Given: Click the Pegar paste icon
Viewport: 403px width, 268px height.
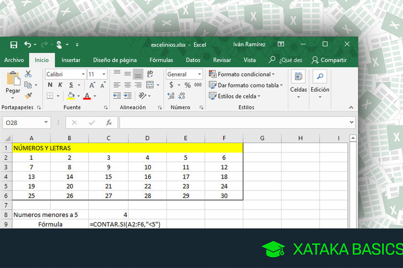Looking at the screenshot, I should pyautogui.click(x=13, y=78).
